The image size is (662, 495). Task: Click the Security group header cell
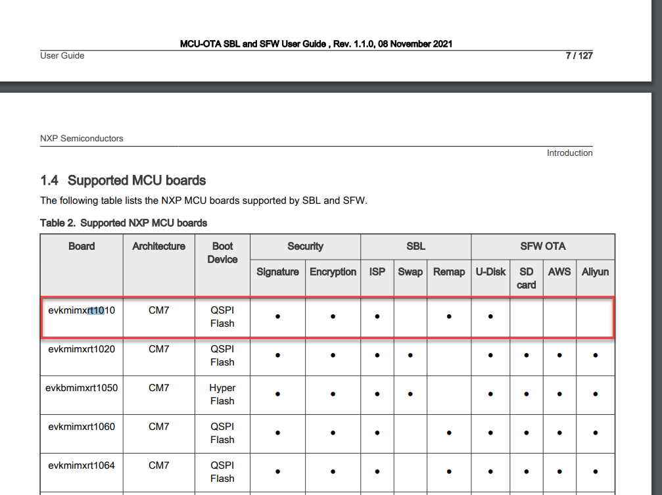click(x=305, y=246)
